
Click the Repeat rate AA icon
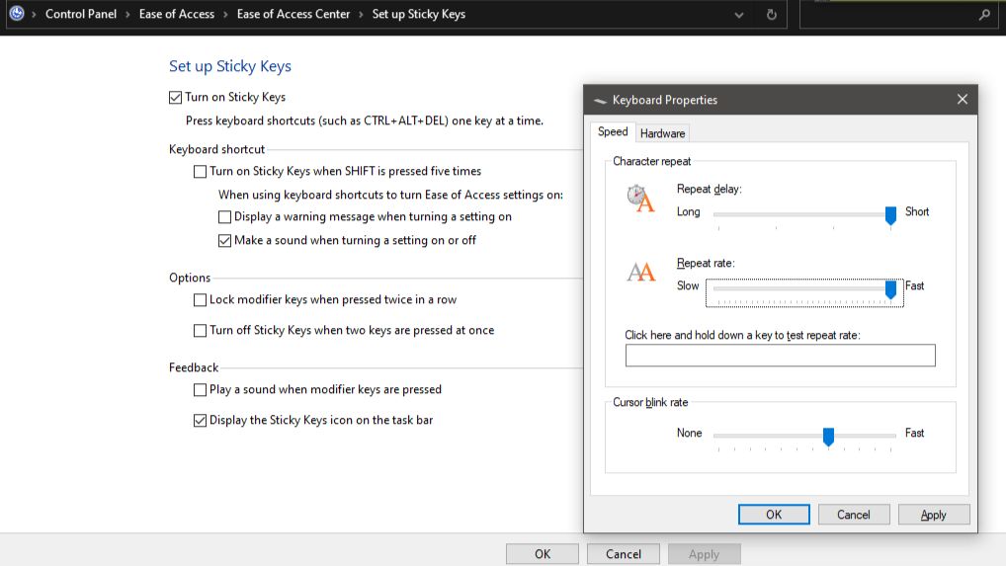click(x=641, y=272)
